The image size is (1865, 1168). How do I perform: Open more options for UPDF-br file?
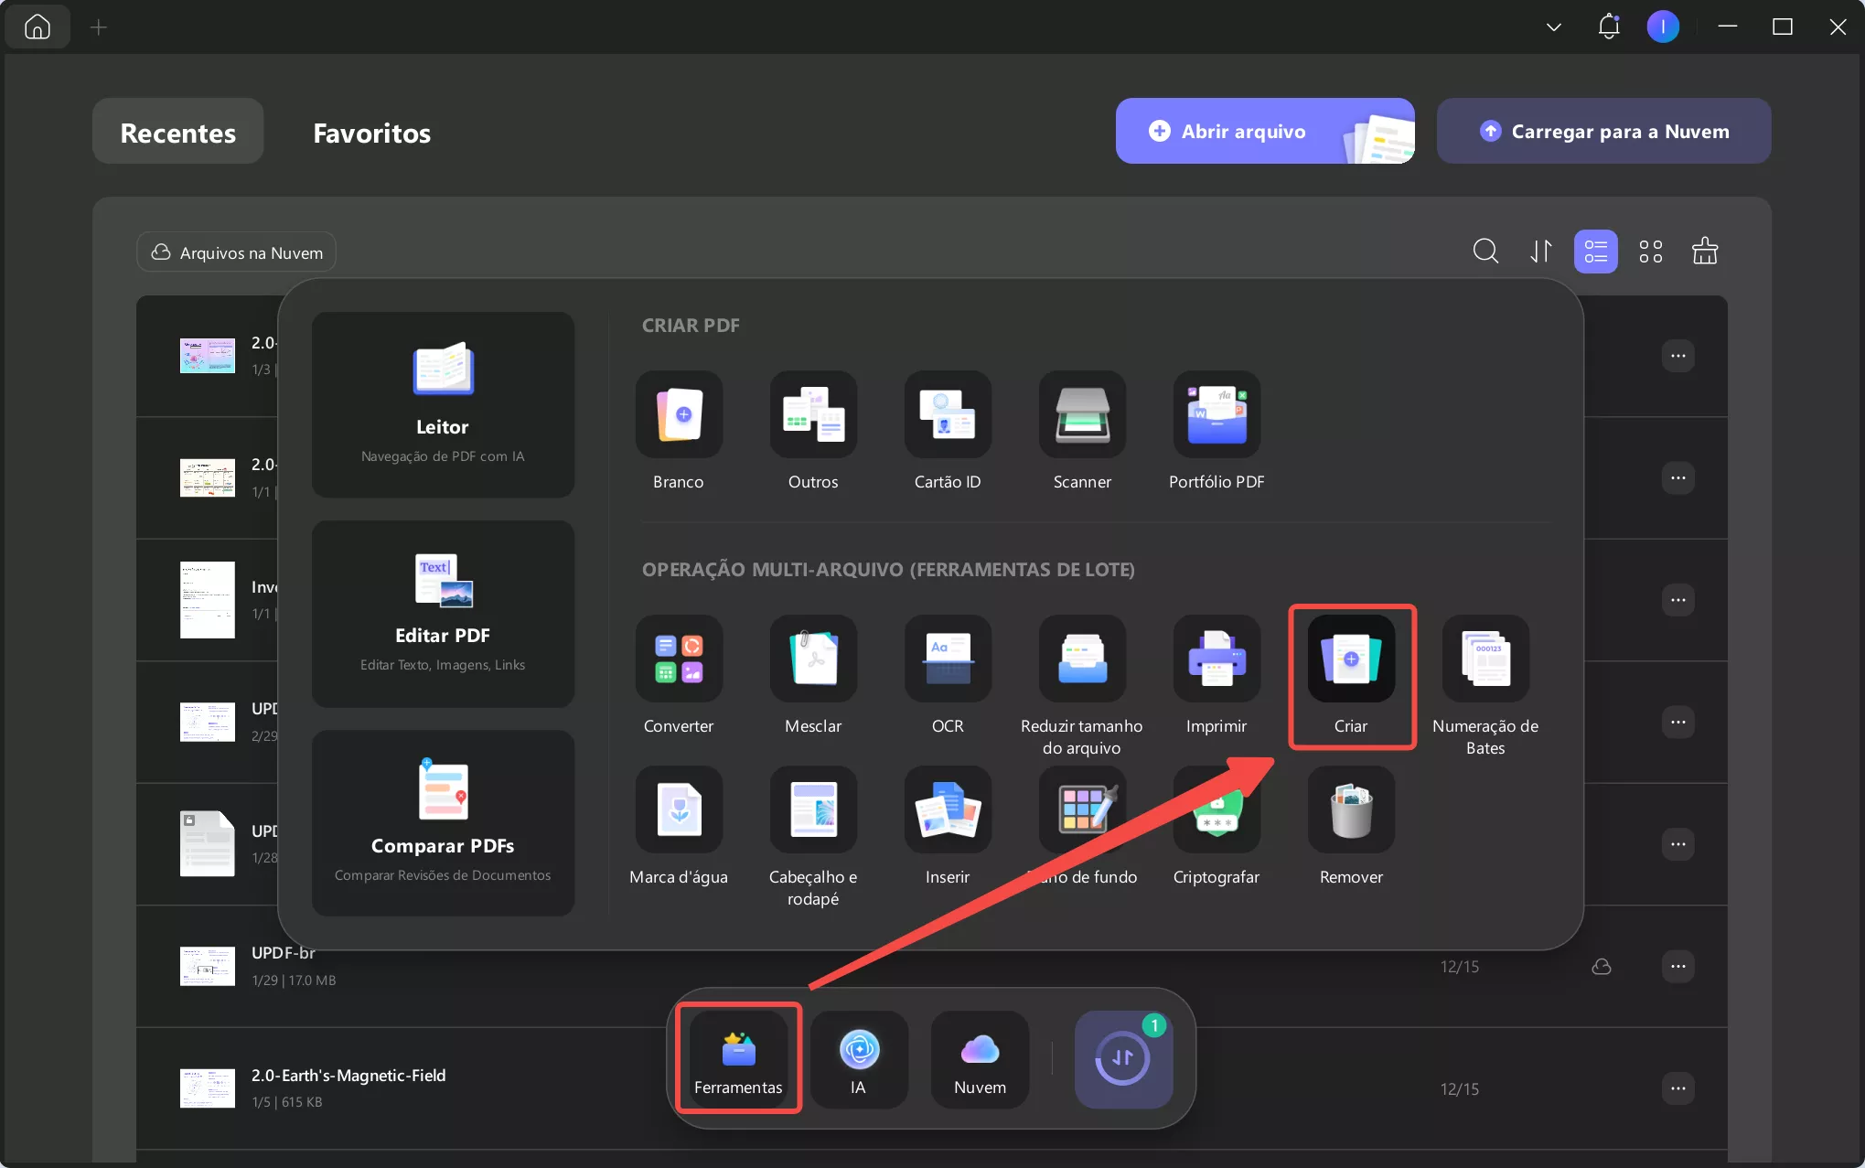point(1677,967)
